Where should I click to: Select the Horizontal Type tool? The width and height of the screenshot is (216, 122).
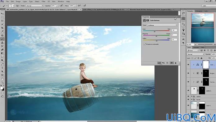click(2, 68)
